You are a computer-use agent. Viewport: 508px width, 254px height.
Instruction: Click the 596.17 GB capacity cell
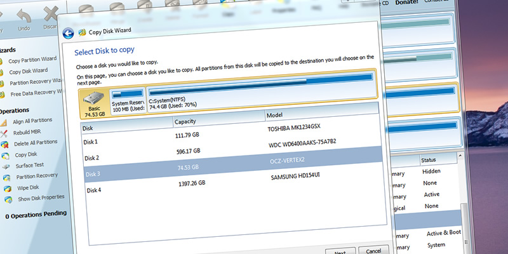pos(187,150)
